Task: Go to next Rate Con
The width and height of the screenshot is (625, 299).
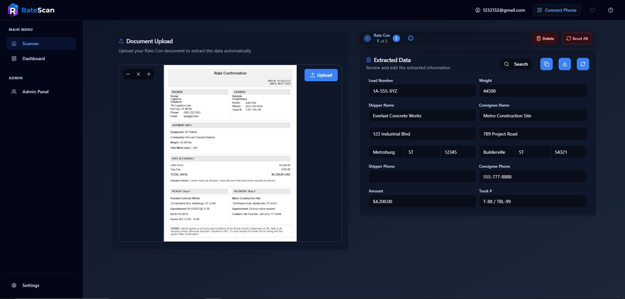Action: click(396, 38)
